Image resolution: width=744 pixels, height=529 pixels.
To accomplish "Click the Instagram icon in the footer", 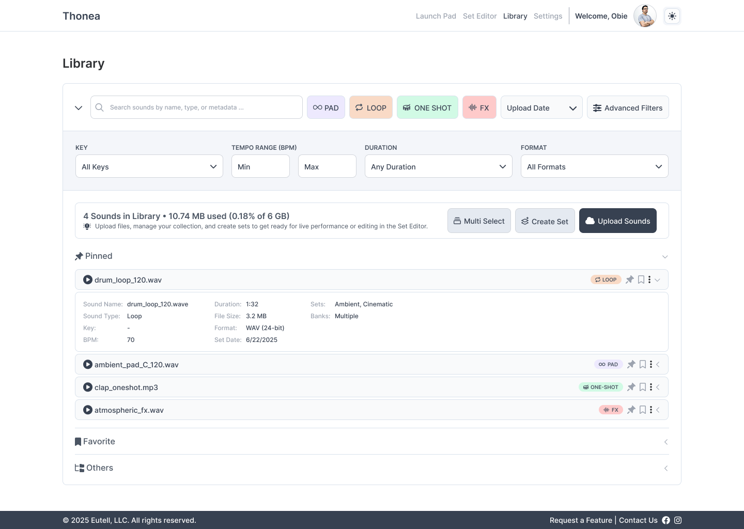I will tap(678, 520).
